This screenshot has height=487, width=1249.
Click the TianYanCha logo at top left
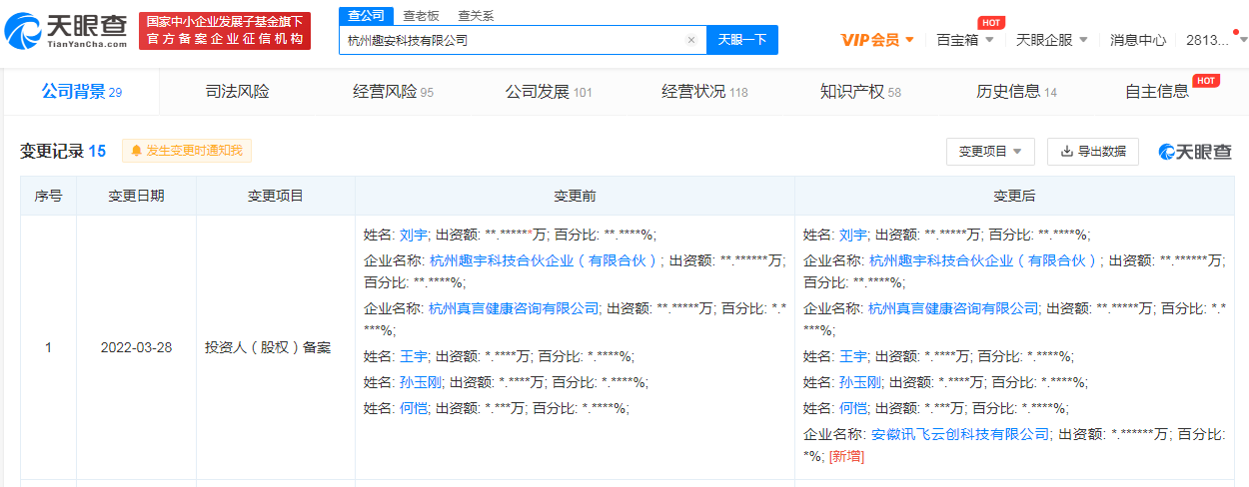[x=65, y=32]
